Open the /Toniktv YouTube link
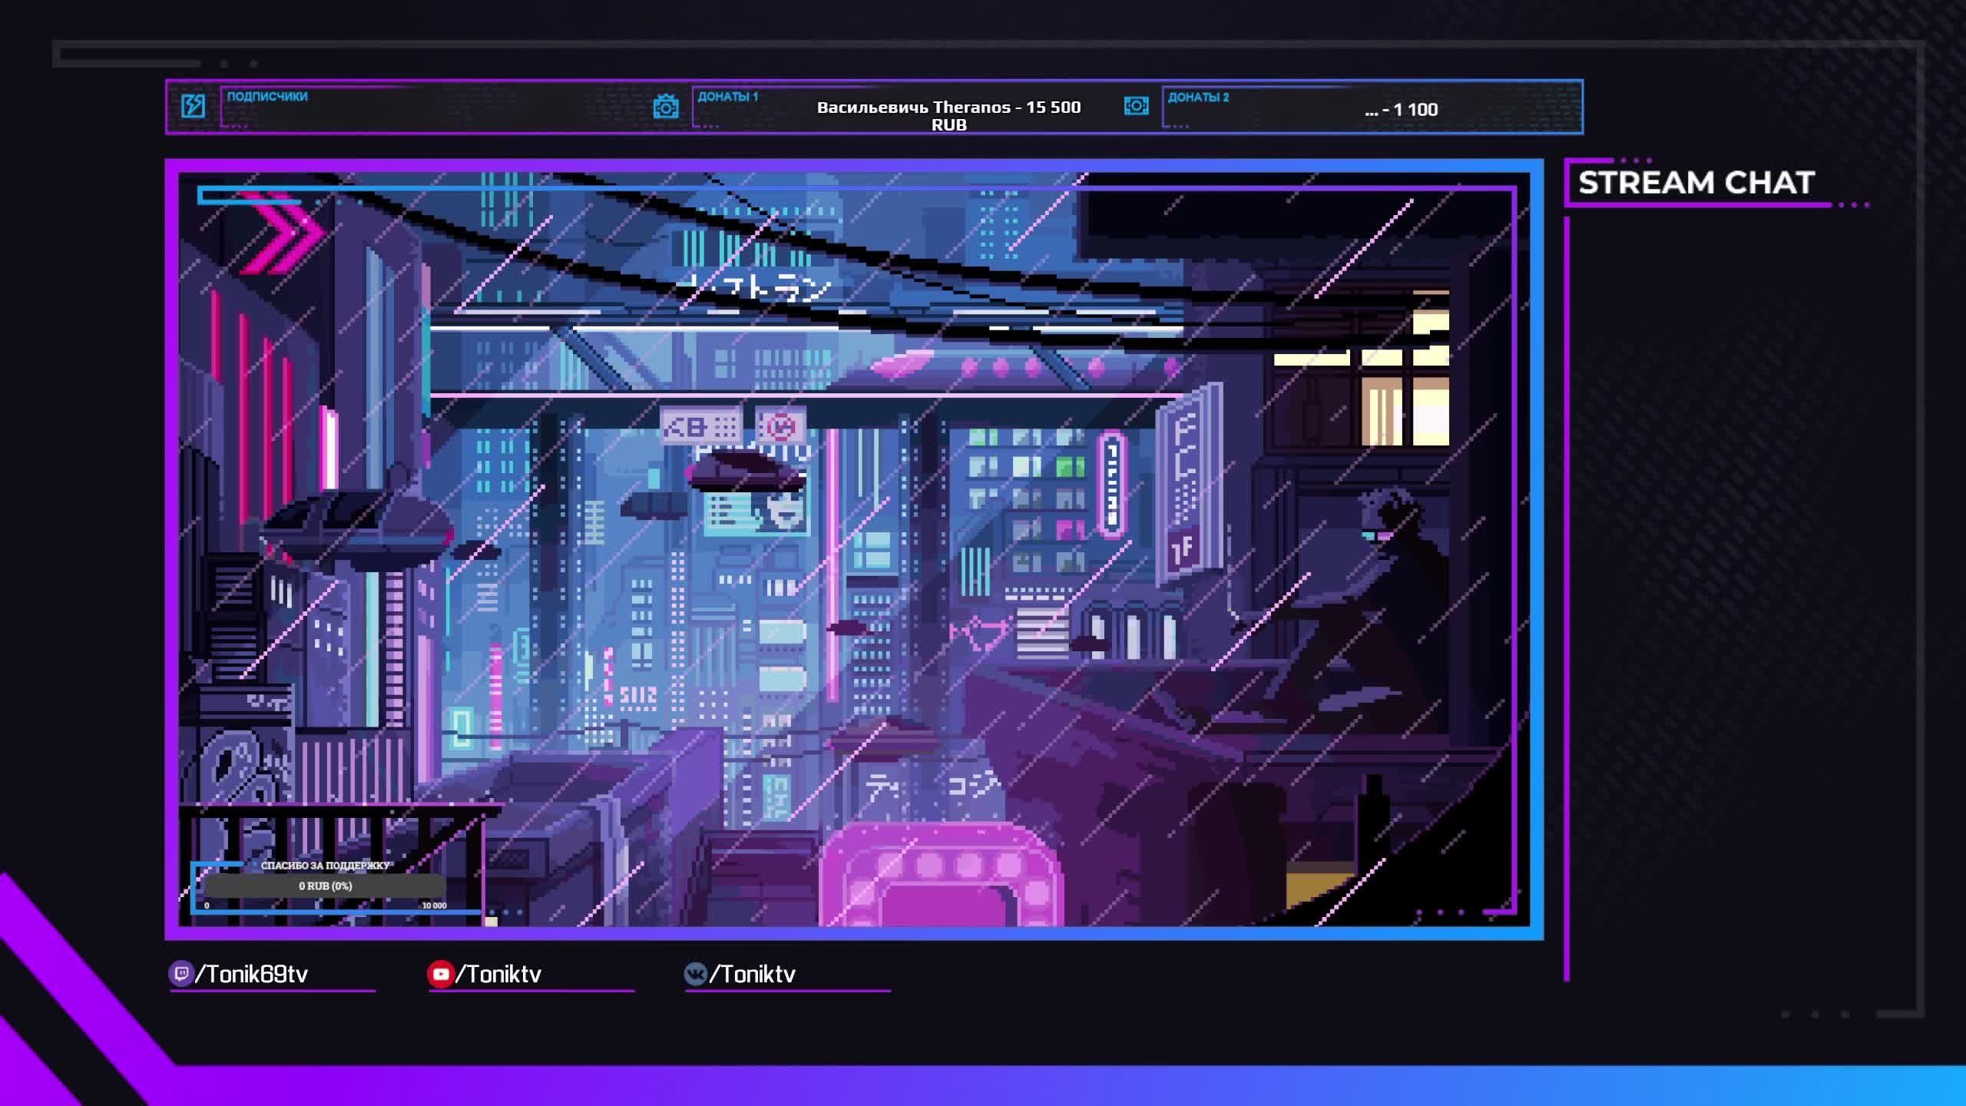Image resolution: width=1966 pixels, height=1106 pixels. pos(499,974)
